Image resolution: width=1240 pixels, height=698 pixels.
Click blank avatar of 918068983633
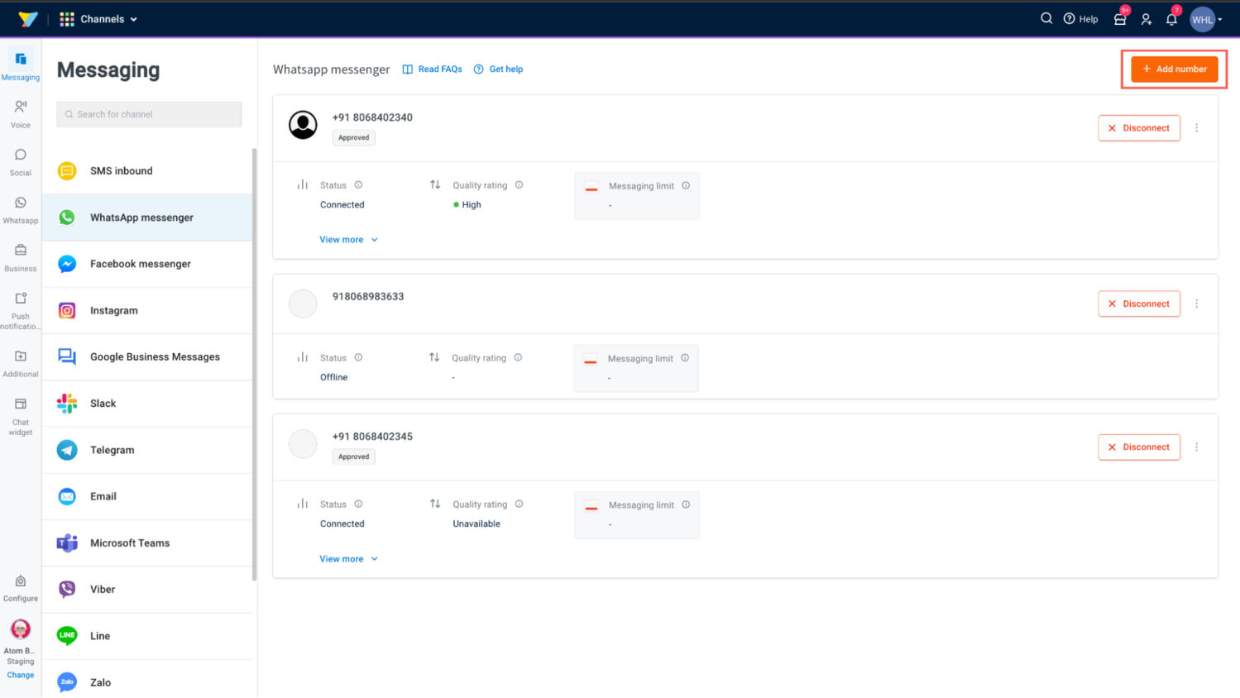303,304
